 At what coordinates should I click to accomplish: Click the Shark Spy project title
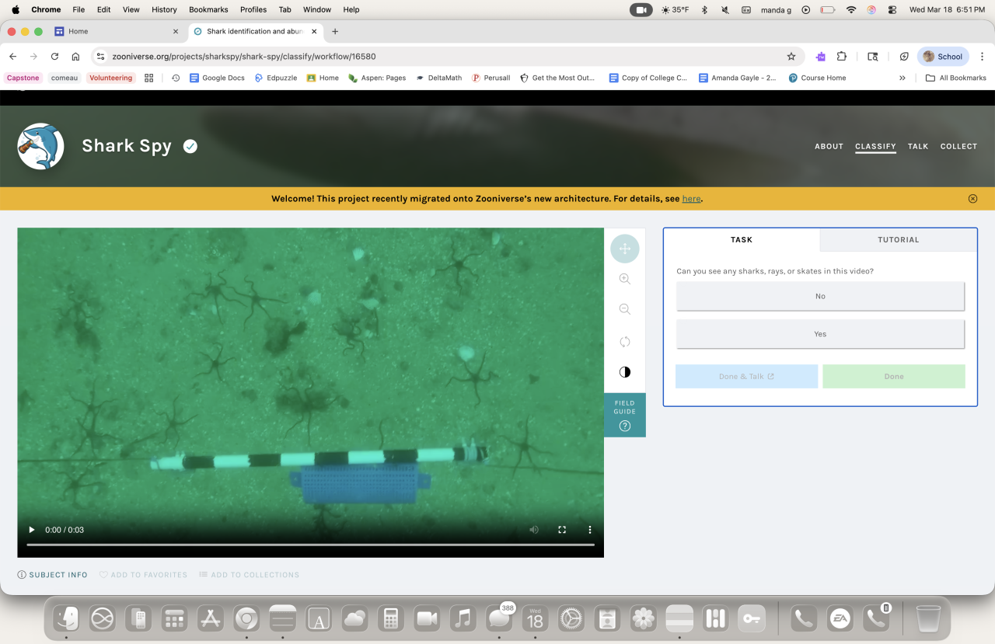click(127, 146)
